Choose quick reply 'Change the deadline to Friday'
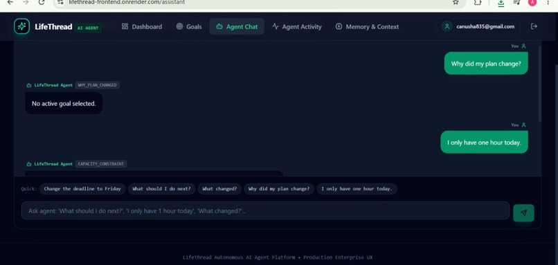 pyautogui.click(x=82, y=189)
